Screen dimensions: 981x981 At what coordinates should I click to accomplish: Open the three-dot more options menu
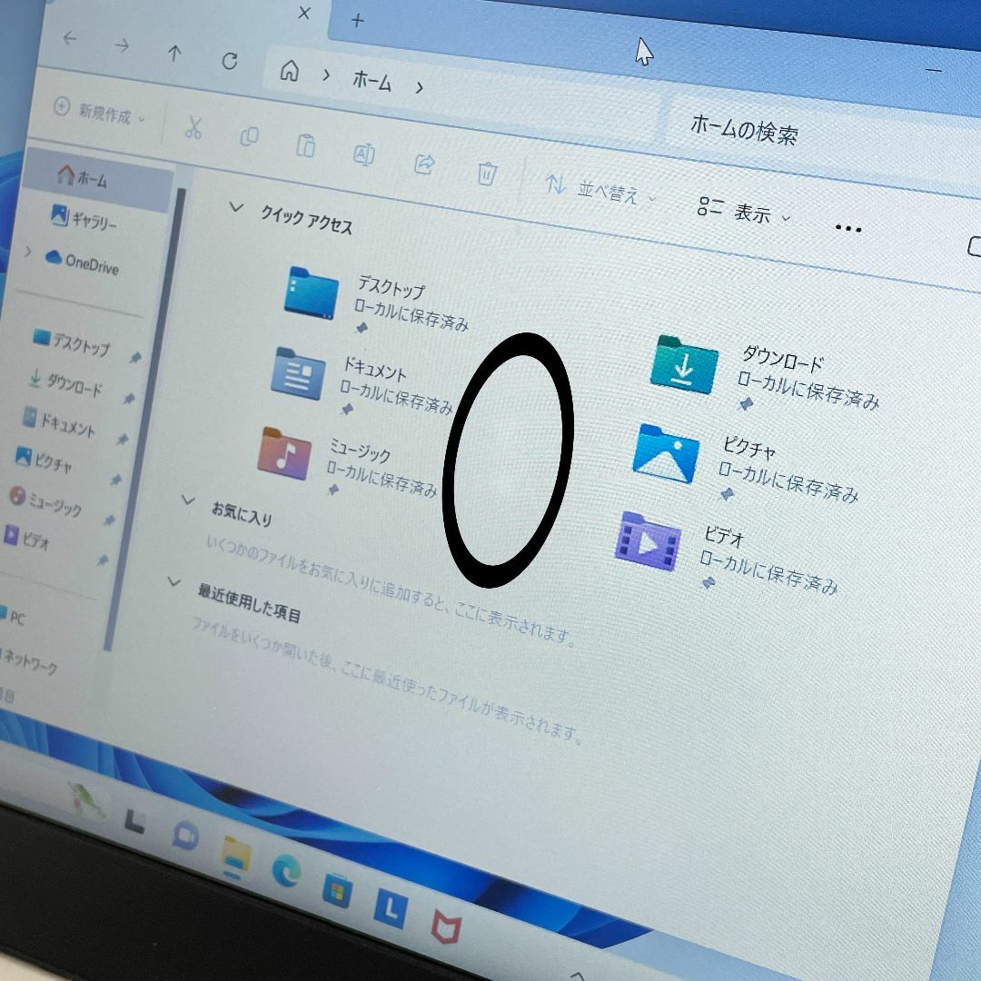848,228
